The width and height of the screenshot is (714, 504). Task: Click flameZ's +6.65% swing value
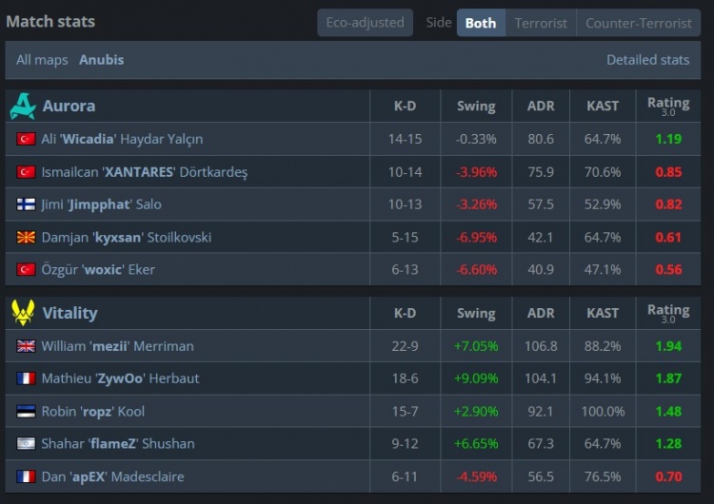(x=476, y=443)
